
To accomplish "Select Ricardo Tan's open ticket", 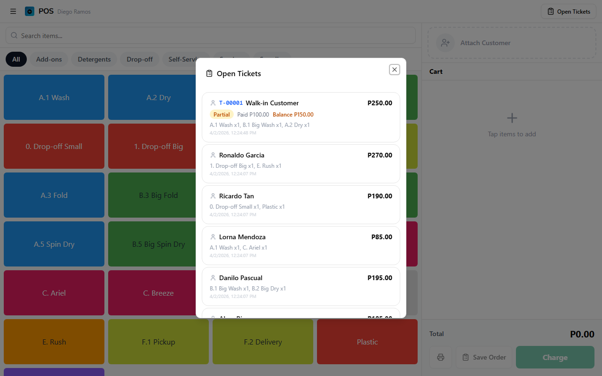I will pyautogui.click(x=301, y=204).
